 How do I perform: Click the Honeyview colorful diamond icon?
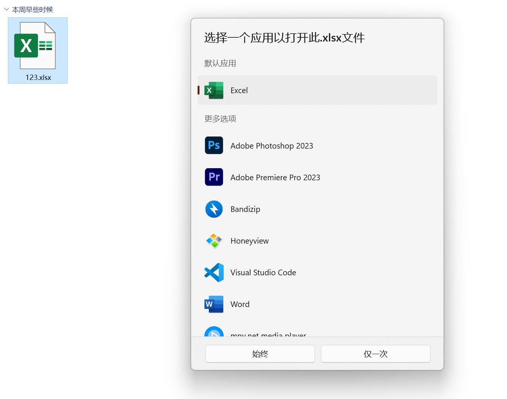tap(214, 241)
